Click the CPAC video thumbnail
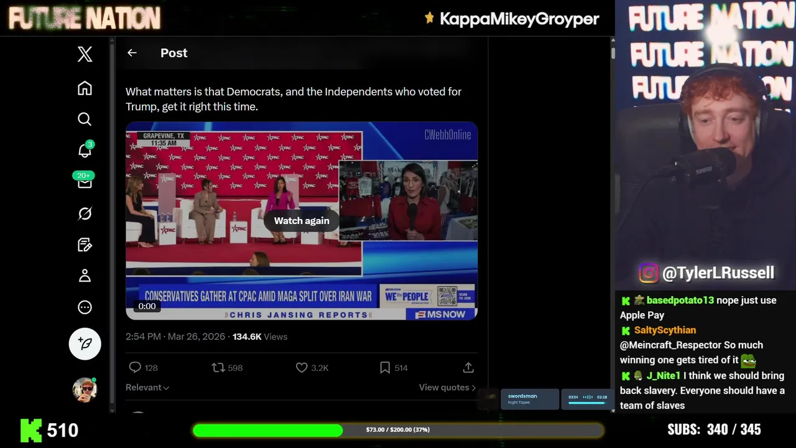796x448 pixels. click(x=302, y=221)
